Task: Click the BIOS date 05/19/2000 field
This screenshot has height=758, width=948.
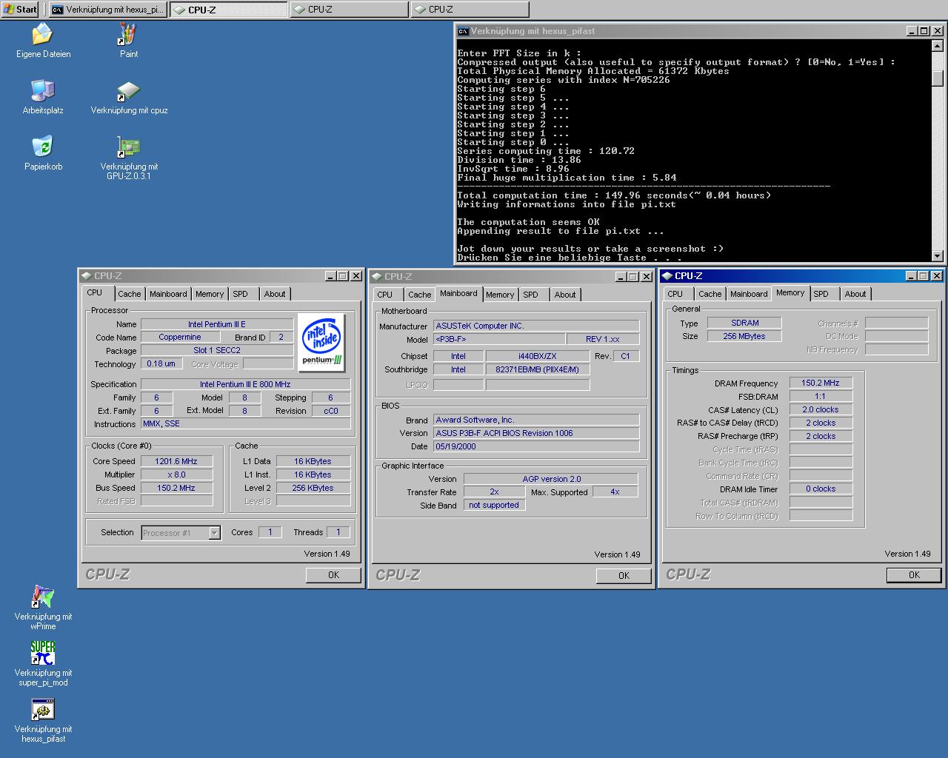Action: (x=536, y=446)
